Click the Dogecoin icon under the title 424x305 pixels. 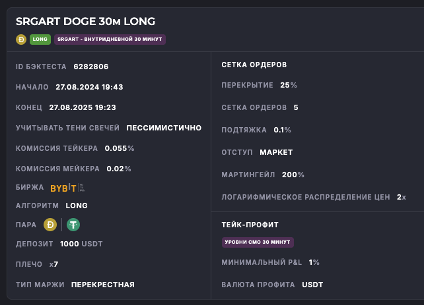[21, 40]
